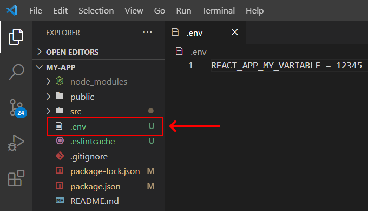Click the package-lock.json npm icon
Screen dimensions: 368x211
(60, 170)
